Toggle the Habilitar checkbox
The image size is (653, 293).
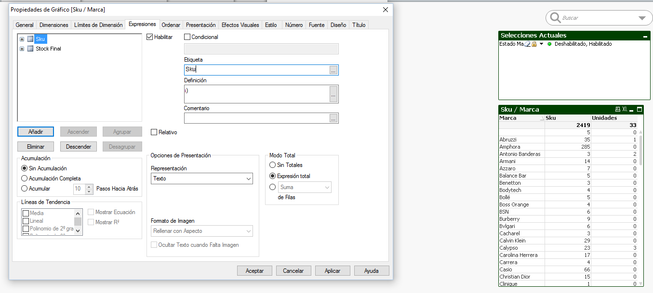[150, 37]
